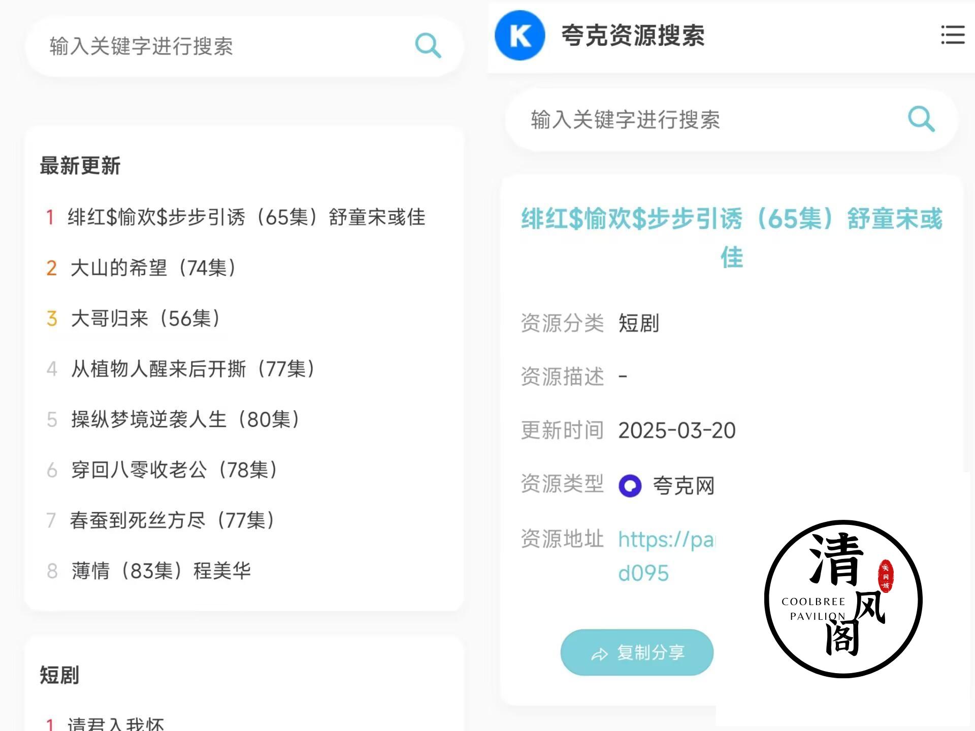The image size is (975, 731).
Task: Click the 最新更新 section heading
Action: (80, 166)
